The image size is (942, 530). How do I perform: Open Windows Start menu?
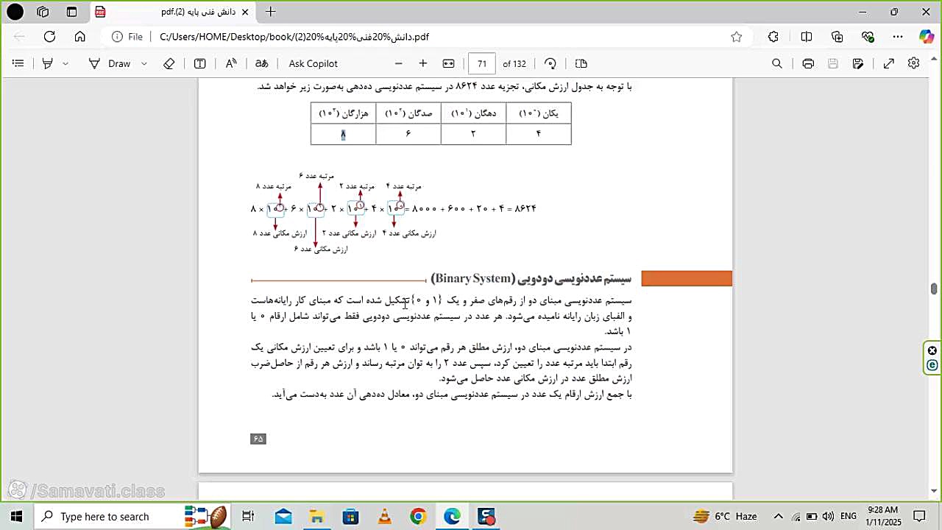click(16, 517)
